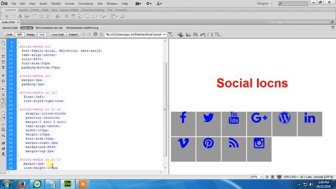Screen dimensions: 336x189
Task: Click the background:#999 code line
Action: coord(41,147)
